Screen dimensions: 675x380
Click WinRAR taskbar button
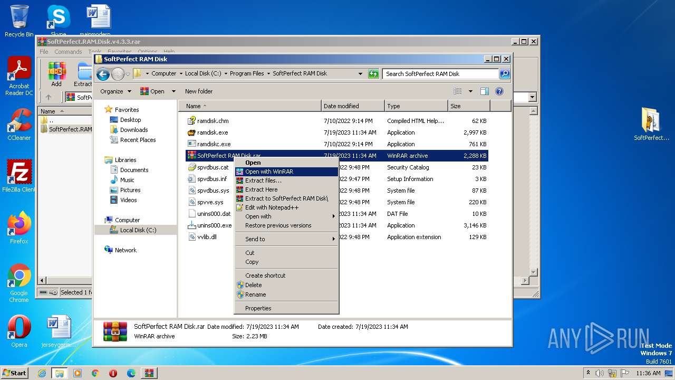click(149, 373)
